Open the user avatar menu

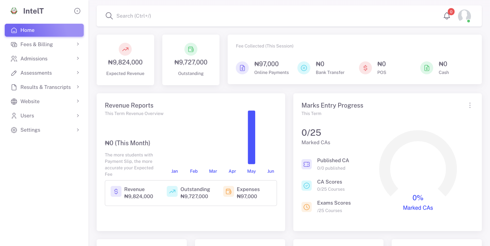tap(464, 16)
